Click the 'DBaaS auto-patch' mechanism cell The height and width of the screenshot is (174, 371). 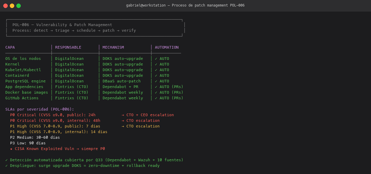click(122, 81)
